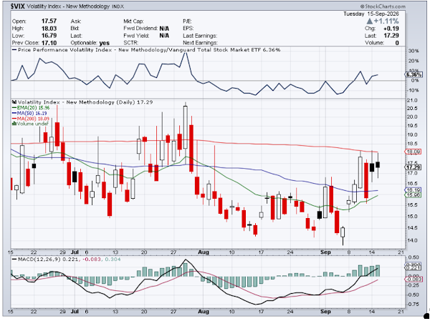
Task: Click the Aug label on the MACD time axis
Action: pyautogui.click(x=204, y=312)
